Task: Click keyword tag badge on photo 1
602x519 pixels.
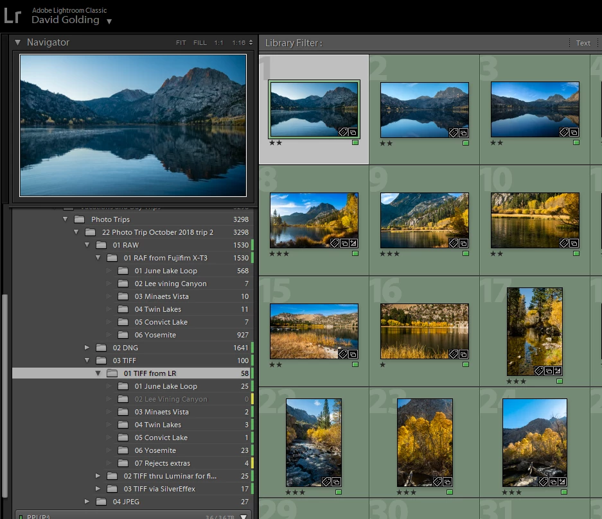Action: [x=344, y=133]
